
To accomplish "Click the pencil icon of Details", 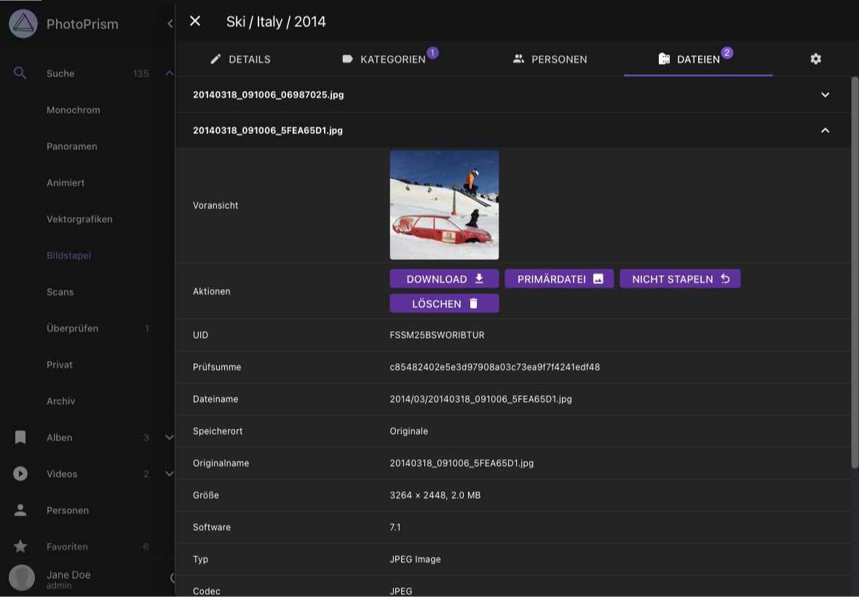I will tap(216, 58).
